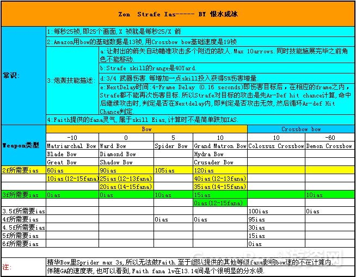Viewport: 356px width, 277px height.
Task: Select the '-10' speed value
Action: [72, 138]
